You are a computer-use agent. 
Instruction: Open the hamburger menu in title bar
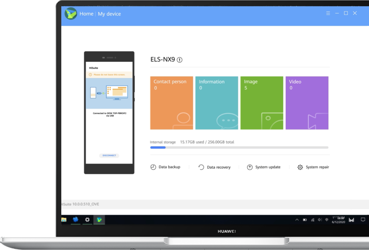(x=328, y=13)
